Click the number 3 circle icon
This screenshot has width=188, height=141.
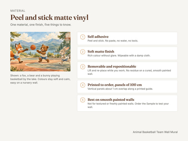tap(83, 67)
